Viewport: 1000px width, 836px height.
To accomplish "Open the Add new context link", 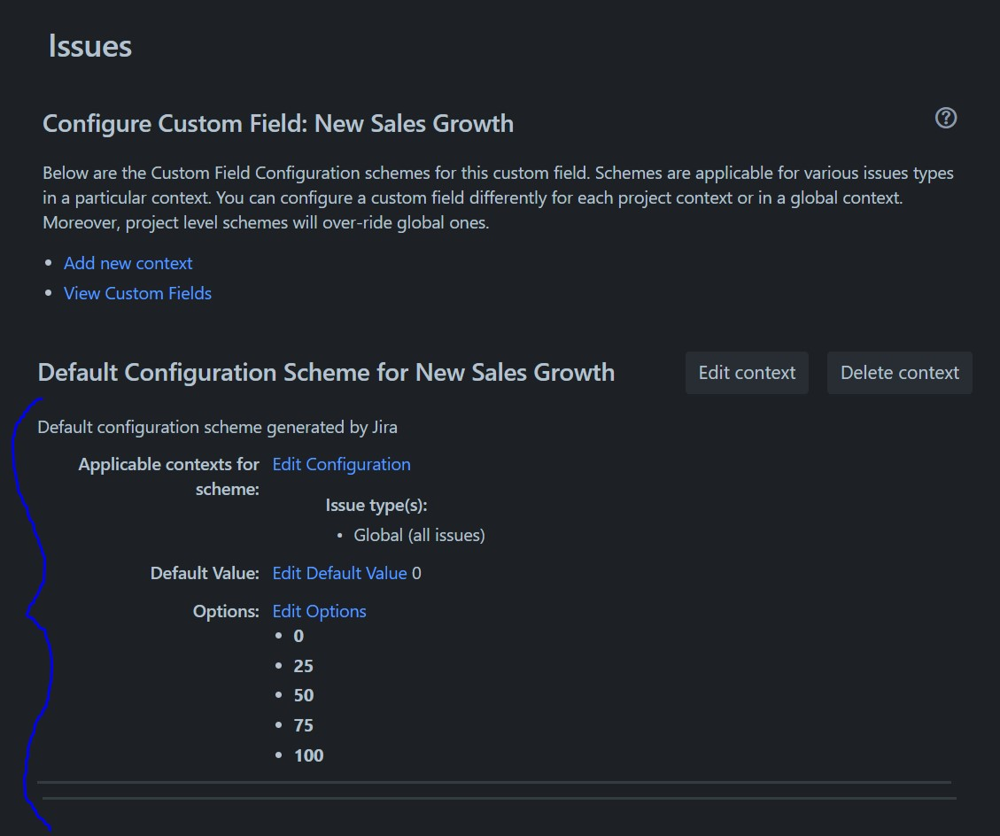I will coord(128,263).
